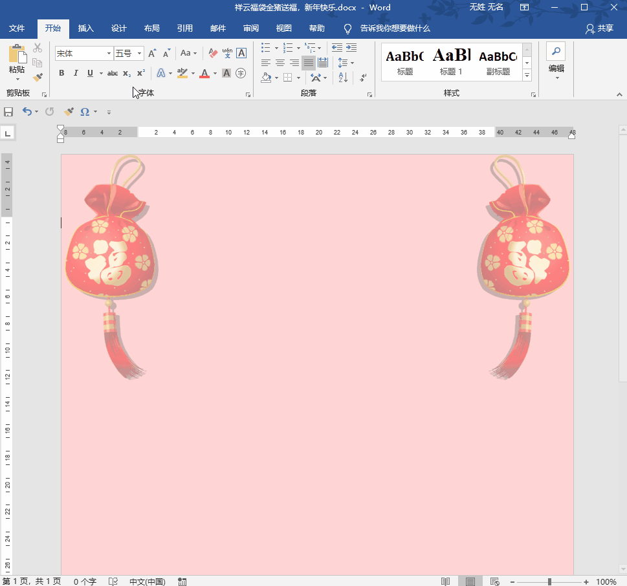Click the 共享 share button
Viewport: 627px width, 586px height.
599,28
